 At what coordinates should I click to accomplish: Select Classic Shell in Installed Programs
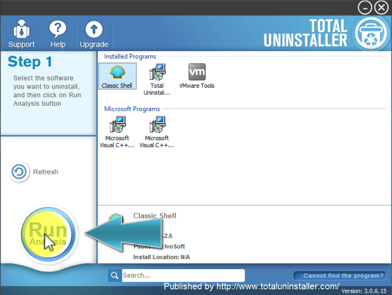(x=117, y=76)
